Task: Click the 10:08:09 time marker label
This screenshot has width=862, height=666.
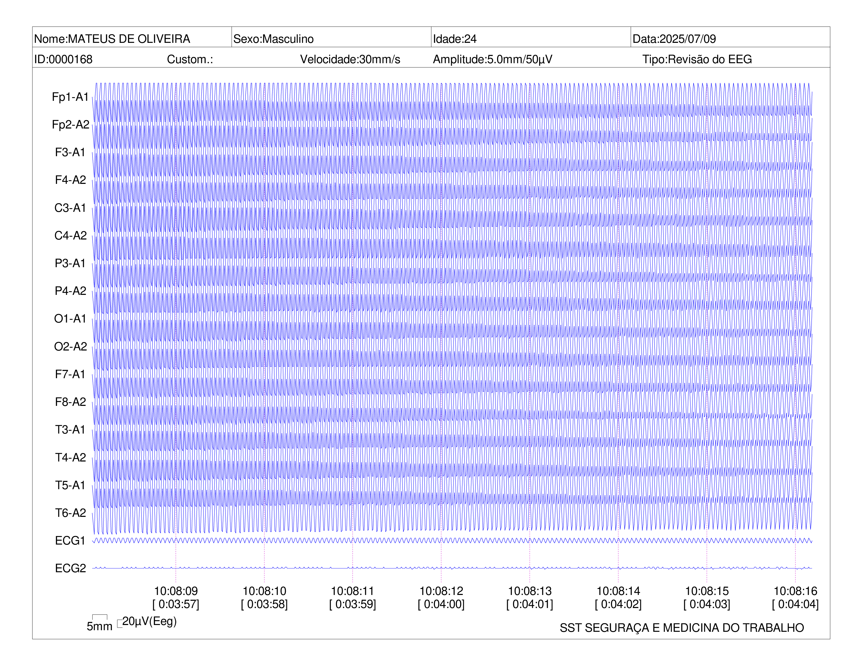Action: [x=176, y=591]
